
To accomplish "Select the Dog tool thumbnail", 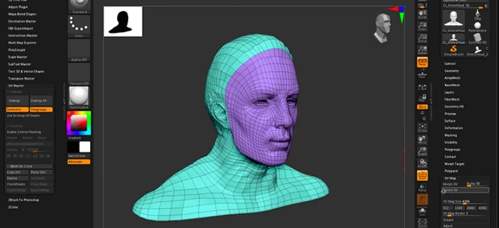I will (478, 15).
